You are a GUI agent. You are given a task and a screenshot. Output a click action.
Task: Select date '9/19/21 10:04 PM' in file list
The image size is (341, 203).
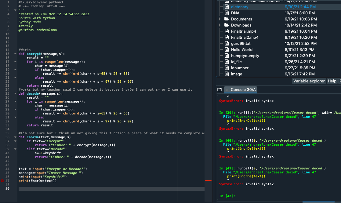[x=301, y=31]
